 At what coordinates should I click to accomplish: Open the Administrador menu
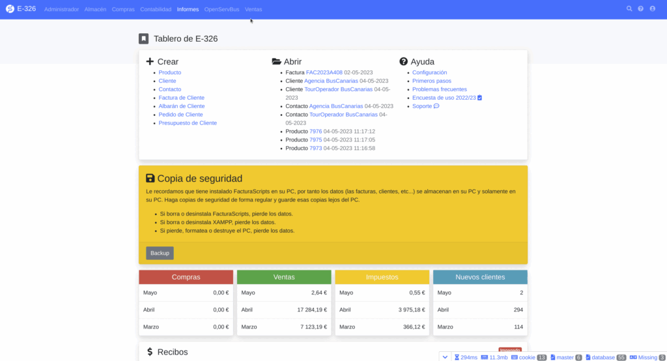coord(62,10)
